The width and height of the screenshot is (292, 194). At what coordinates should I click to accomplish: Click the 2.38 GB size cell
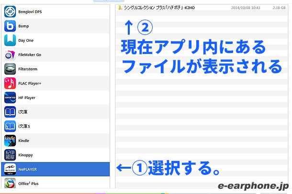279,8
